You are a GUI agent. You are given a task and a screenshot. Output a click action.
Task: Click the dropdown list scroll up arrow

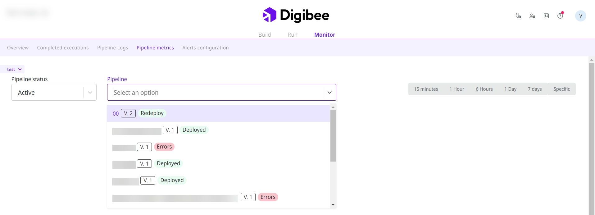[333, 107]
